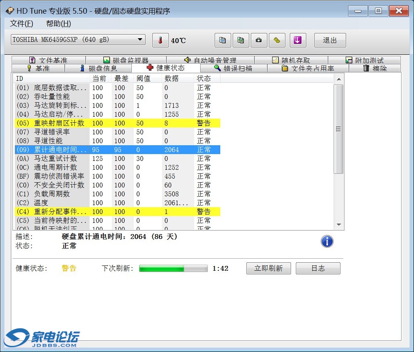
Task: Select the (C4) 重新分配事件 warning row
Action: coord(117,212)
